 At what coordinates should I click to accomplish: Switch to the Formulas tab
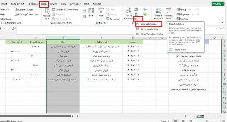click(33, 4)
